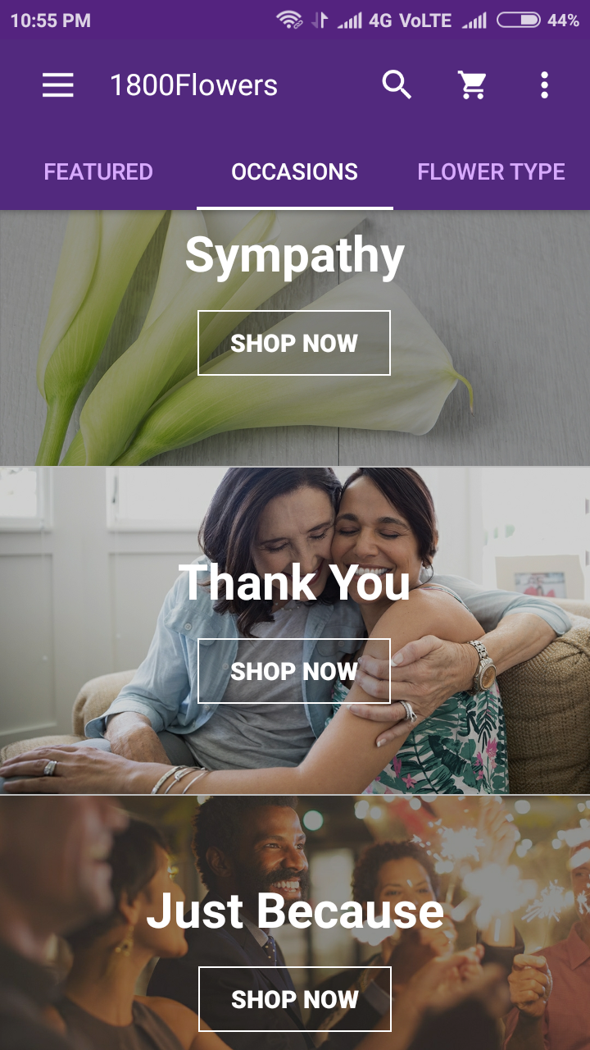This screenshot has height=1050, width=590.
Task: Switch to the Flower Type tab
Action: tap(492, 171)
